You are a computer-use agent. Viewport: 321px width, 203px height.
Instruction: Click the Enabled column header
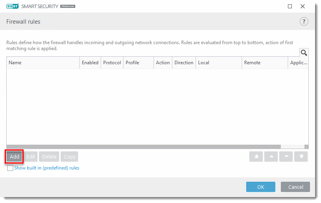pyautogui.click(x=90, y=63)
